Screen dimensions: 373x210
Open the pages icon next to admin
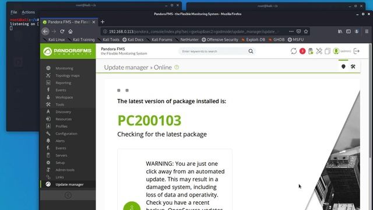coord(328,51)
